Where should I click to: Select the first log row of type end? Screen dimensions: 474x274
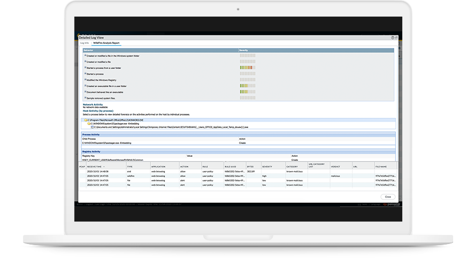coord(214,171)
